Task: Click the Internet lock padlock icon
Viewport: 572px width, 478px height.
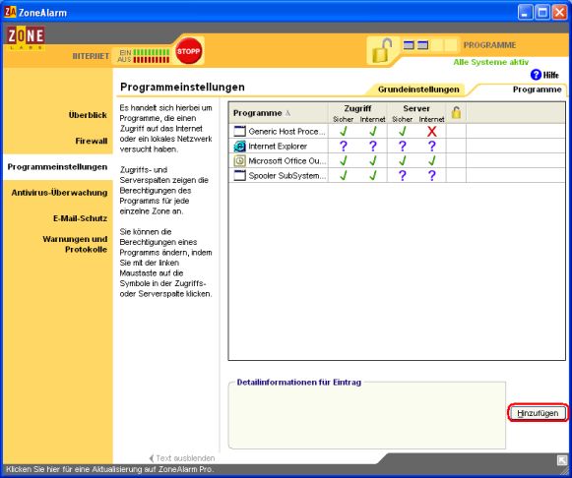Action: tap(381, 50)
